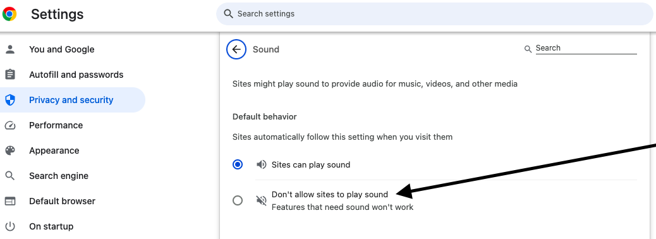The image size is (656, 239).
Task: Click the Chrome logo icon
Action: tap(9, 15)
